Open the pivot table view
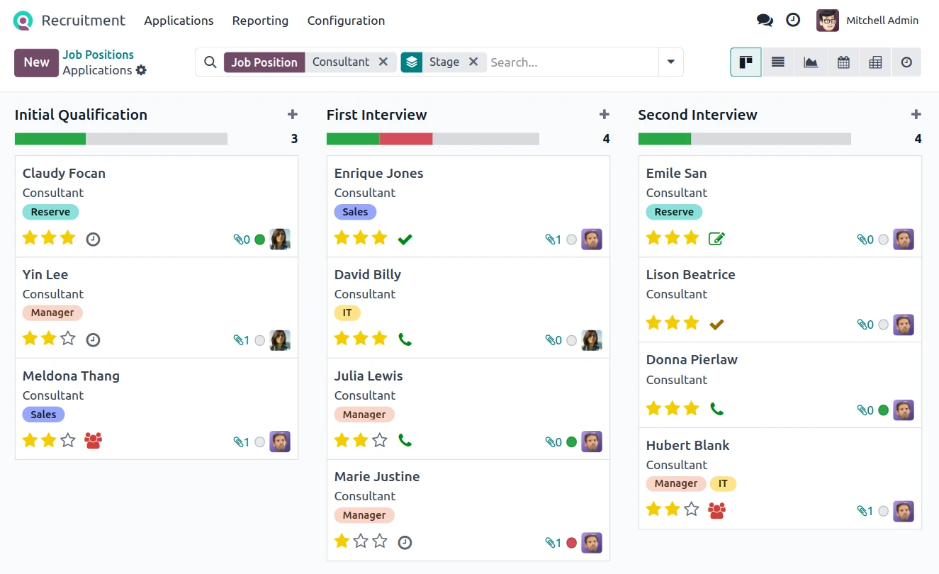This screenshot has width=939, height=574. (875, 62)
